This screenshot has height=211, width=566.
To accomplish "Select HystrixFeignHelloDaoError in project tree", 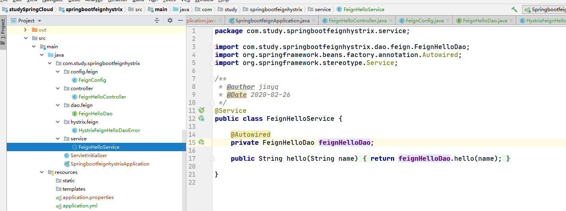I will 109,130.
